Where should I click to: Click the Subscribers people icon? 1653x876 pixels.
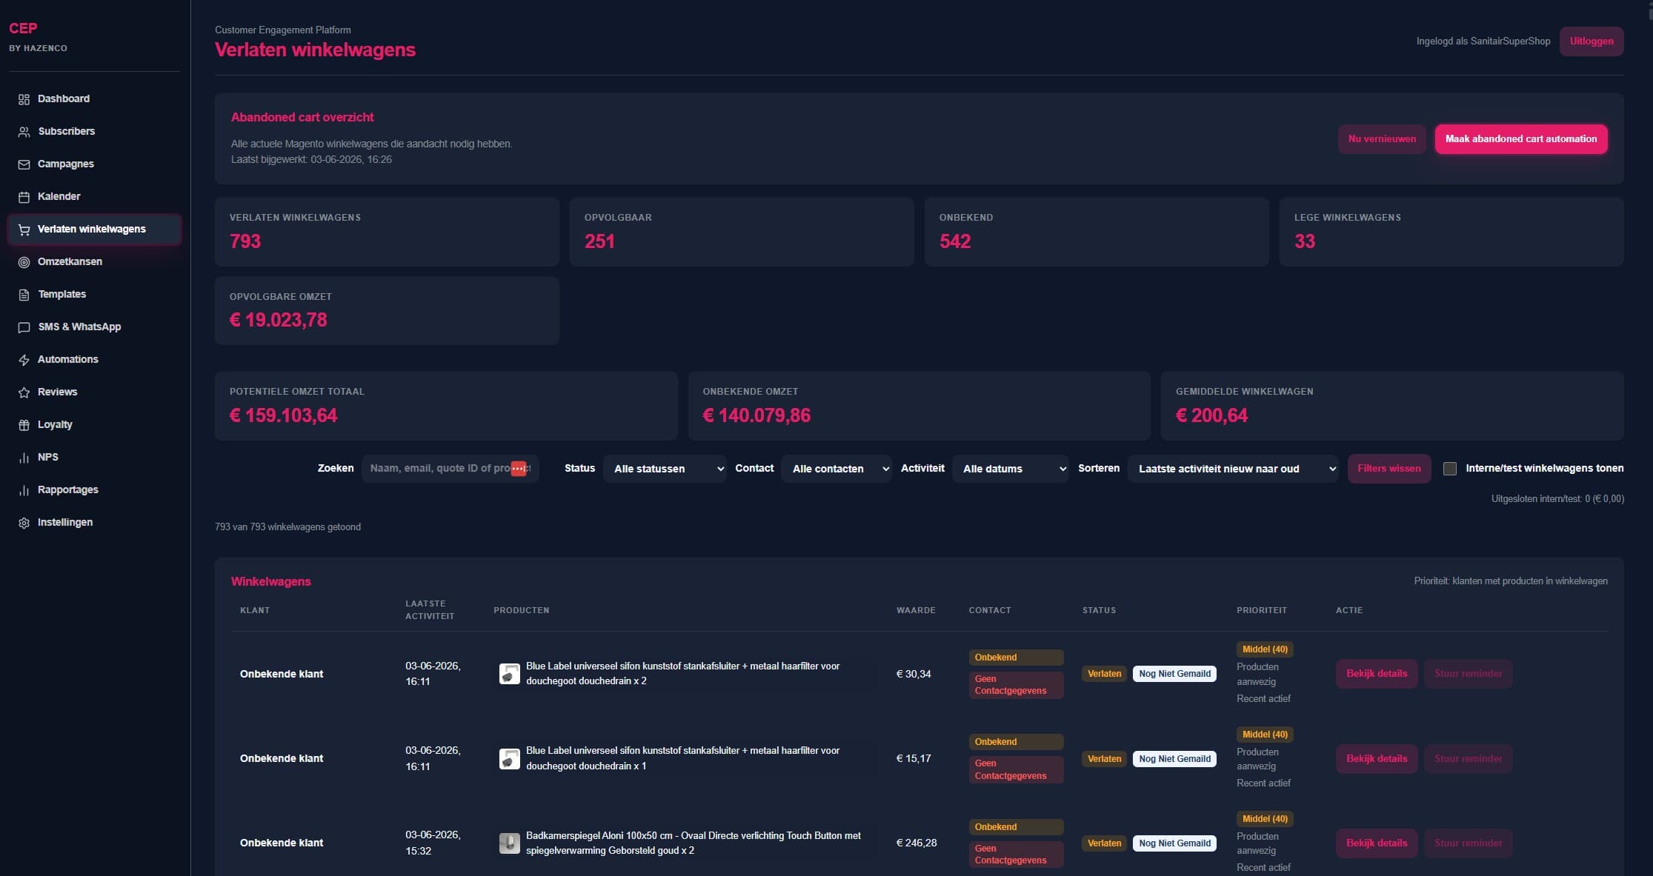tap(24, 132)
